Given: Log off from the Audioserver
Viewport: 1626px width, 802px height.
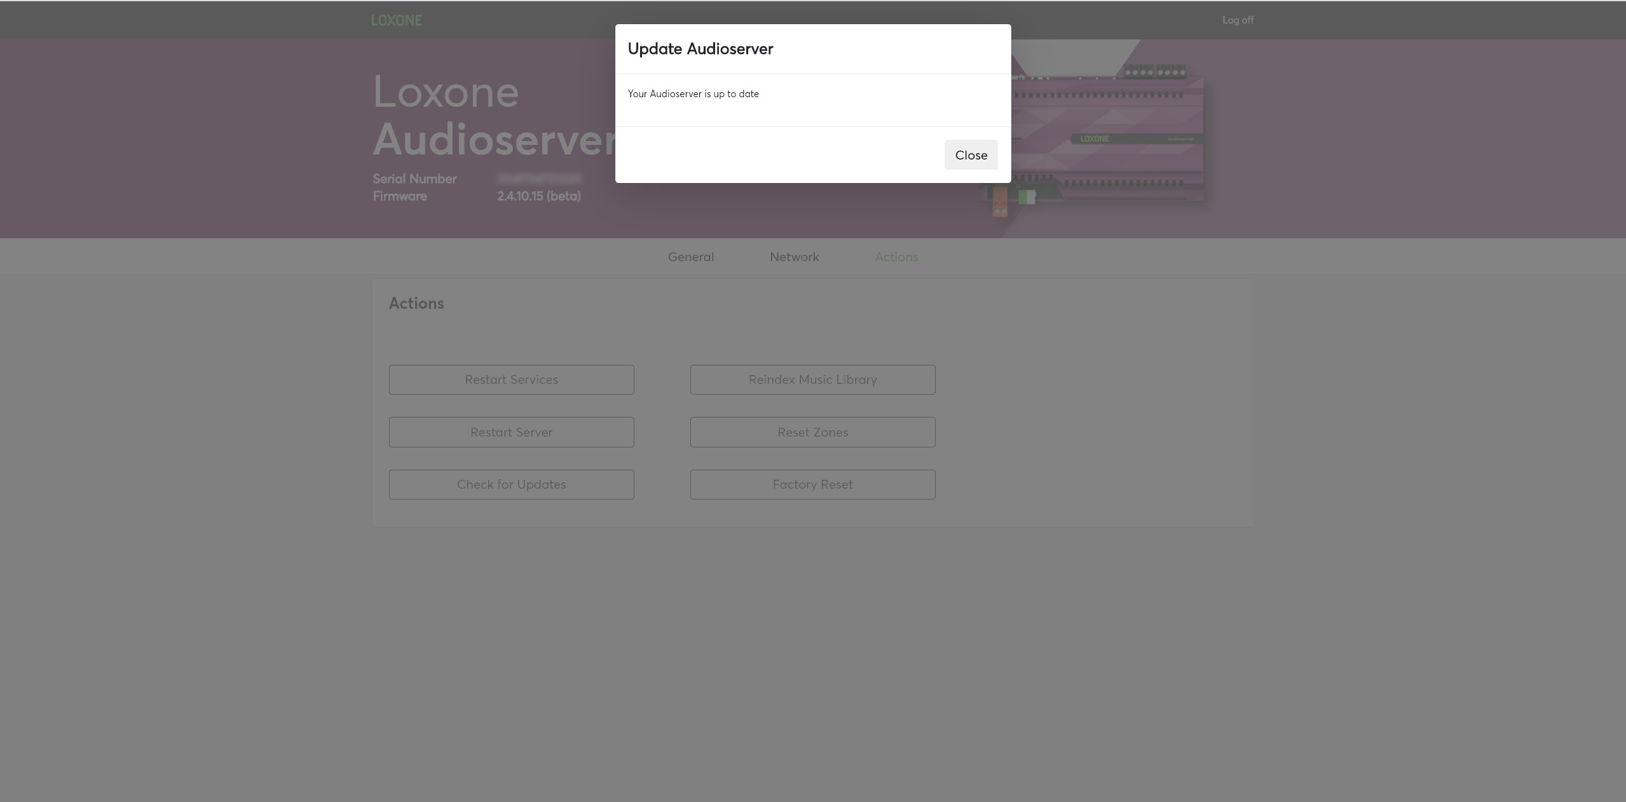Looking at the screenshot, I should (1237, 20).
